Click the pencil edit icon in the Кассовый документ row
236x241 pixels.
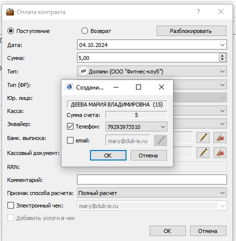(203, 152)
